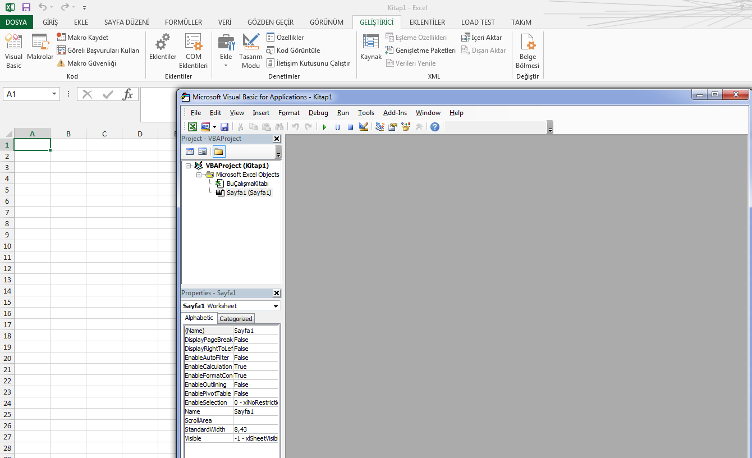
Task: Click the View Microsoft Excel icon
Action: pyautogui.click(x=192, y=127)
